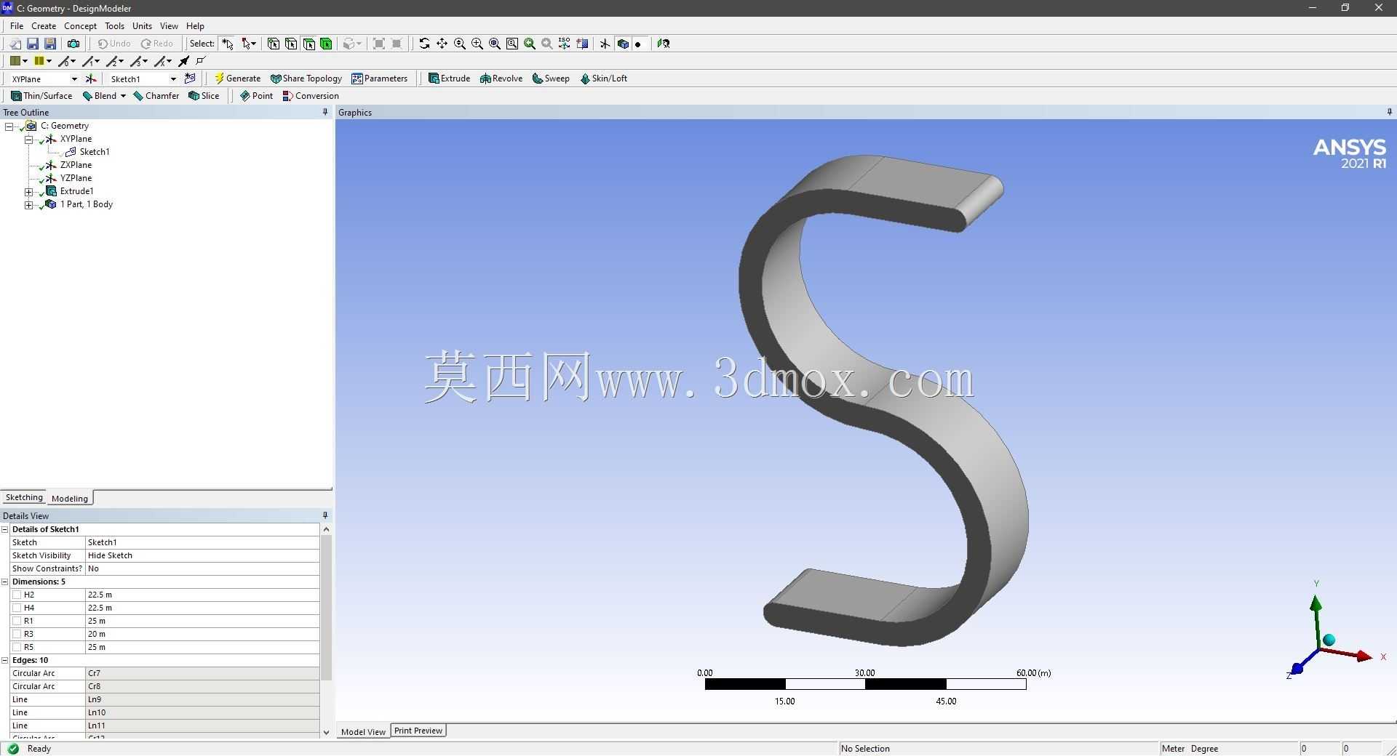Expand the 1 Part, 1 Body node

point(29,204)
